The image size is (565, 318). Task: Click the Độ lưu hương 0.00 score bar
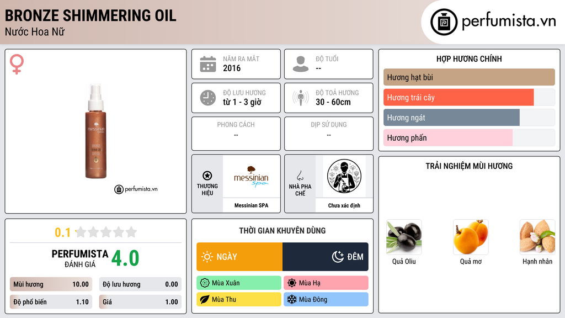(x=140, y=284)
